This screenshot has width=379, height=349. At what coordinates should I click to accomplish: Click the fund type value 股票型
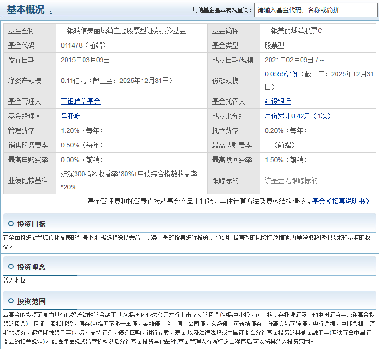[274, 45]
